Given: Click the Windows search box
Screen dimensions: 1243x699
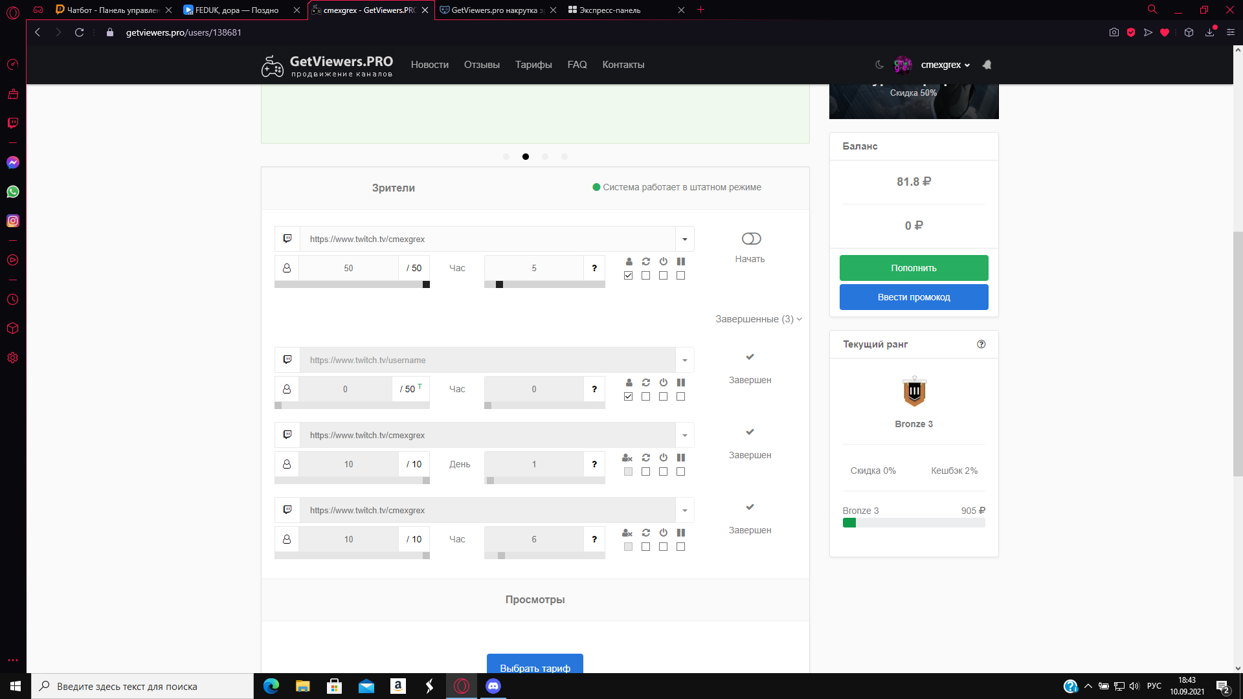Looking at the screenshot, I should [142, 686].
